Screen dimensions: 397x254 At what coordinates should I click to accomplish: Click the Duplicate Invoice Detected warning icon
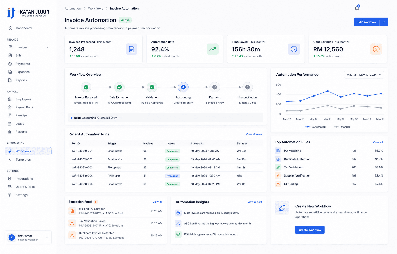click(x=72, y=235)
